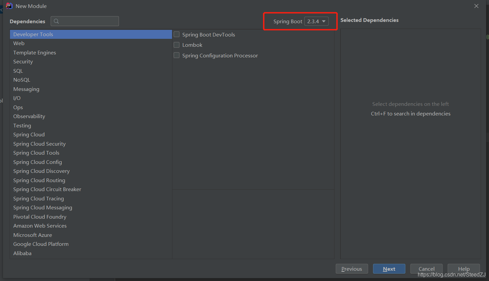Tick Spring Configuration Processor checkbox

177,55
